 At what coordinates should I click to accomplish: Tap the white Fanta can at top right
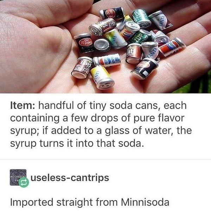[x=160, y=20]
